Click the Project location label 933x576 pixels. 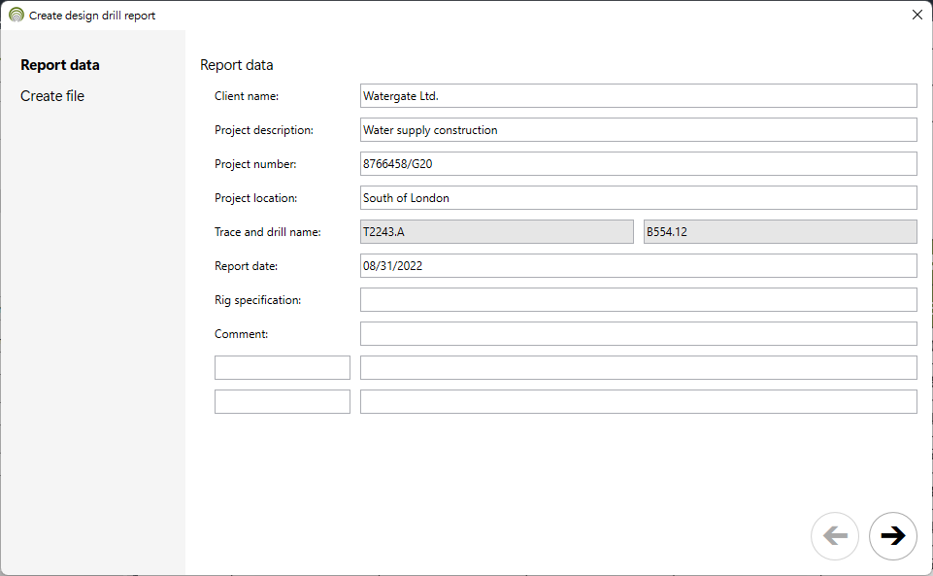point(256,197)
